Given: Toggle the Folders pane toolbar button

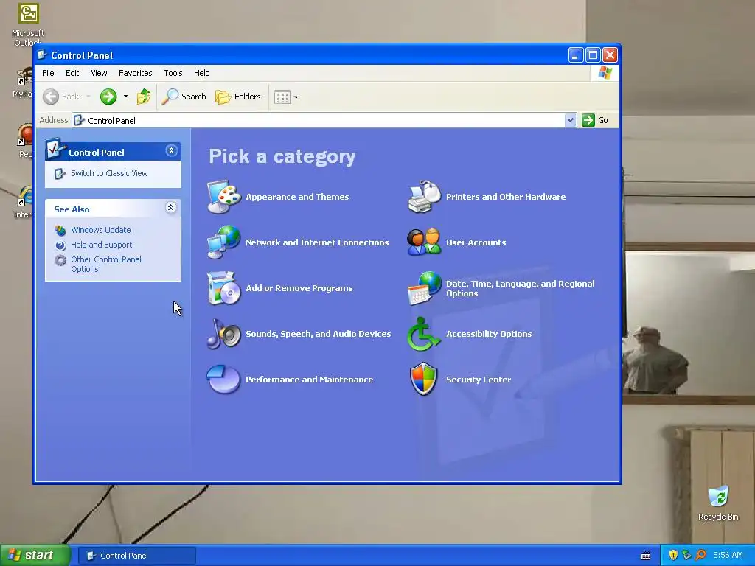Looking at the screenshot, I should (238, 97).
